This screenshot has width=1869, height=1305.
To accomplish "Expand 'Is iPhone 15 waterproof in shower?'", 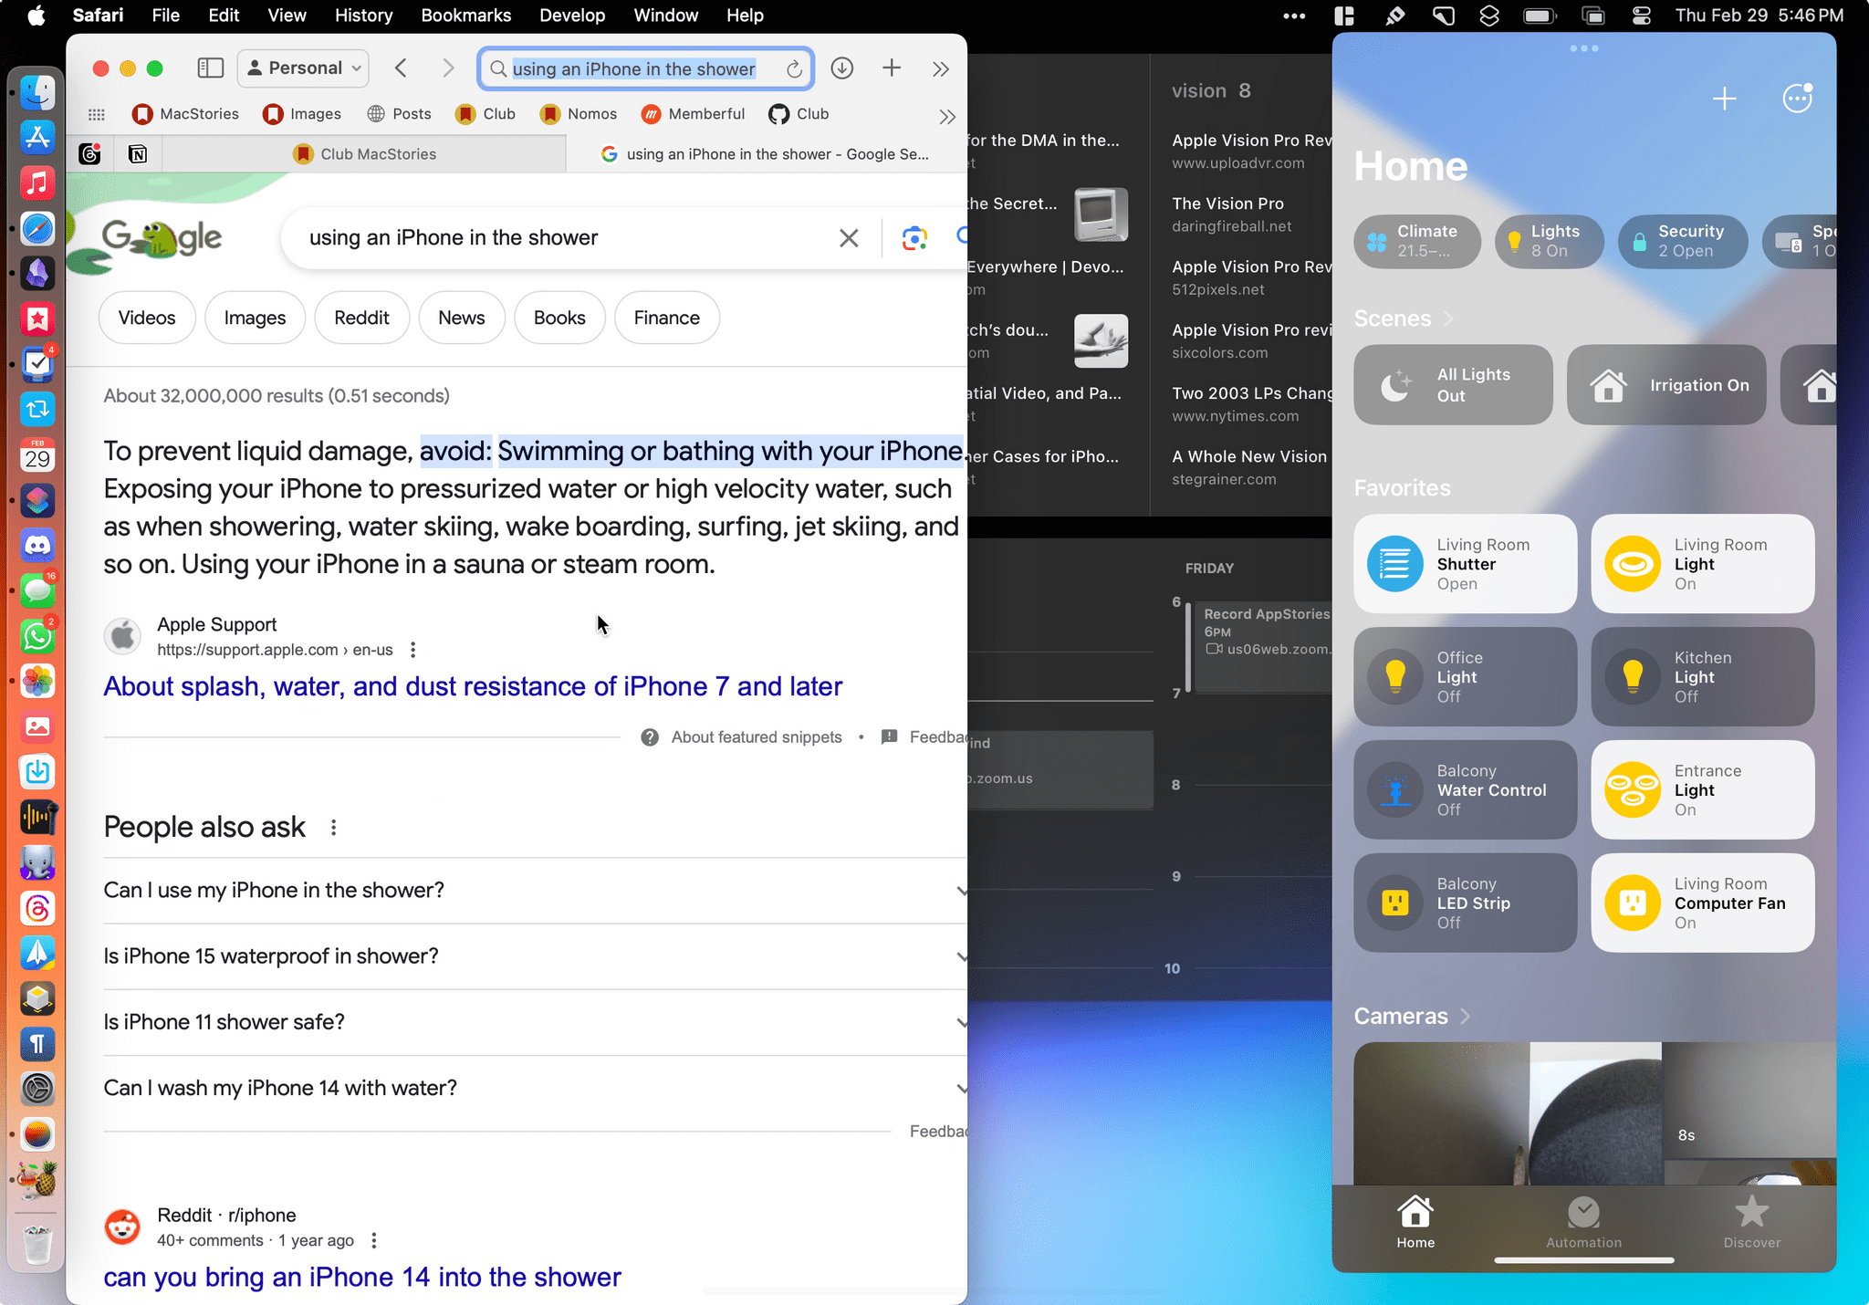I will (x=535, y=956).
